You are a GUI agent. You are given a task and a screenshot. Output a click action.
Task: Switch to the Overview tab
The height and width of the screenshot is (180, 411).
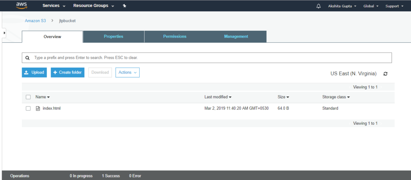53,36
